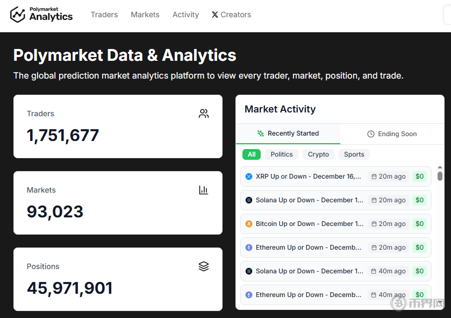Screen dimensions: 451x318
Task: Click the first Ethereum coin icon
Action: pyautogui.click(x=249, y=248)
